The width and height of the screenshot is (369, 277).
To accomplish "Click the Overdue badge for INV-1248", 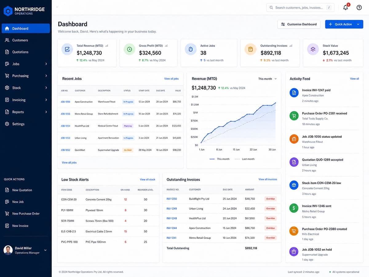I will (x=271, y=218).
